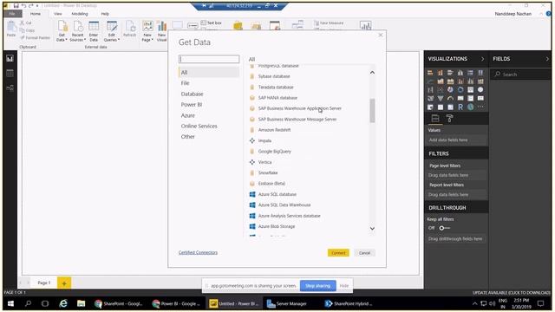Insert a New Visual from the ribbon
555x312 pixels.
[x=162, y=31]
